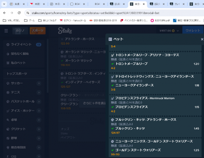The image size is (204, 158).
Task: Reload the browser page
Action: [19, 13]
